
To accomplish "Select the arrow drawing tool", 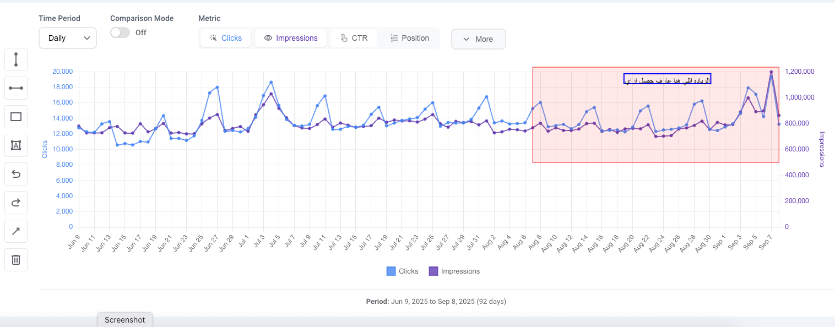I will coord(16,231).
